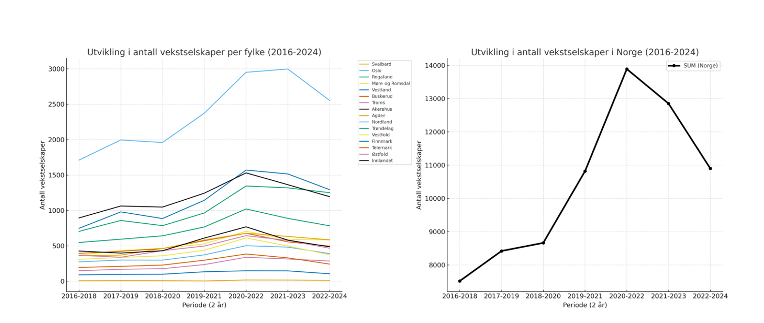This screenshot has height=323, width=764.
Task: Click Periode (2 år) label under county chart
Action: [x=204, y=305]
